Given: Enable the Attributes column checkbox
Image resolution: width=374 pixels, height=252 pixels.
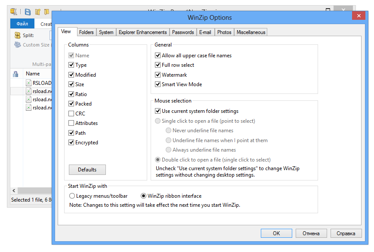Looking at the screenshot, I should tap(71, 123).
